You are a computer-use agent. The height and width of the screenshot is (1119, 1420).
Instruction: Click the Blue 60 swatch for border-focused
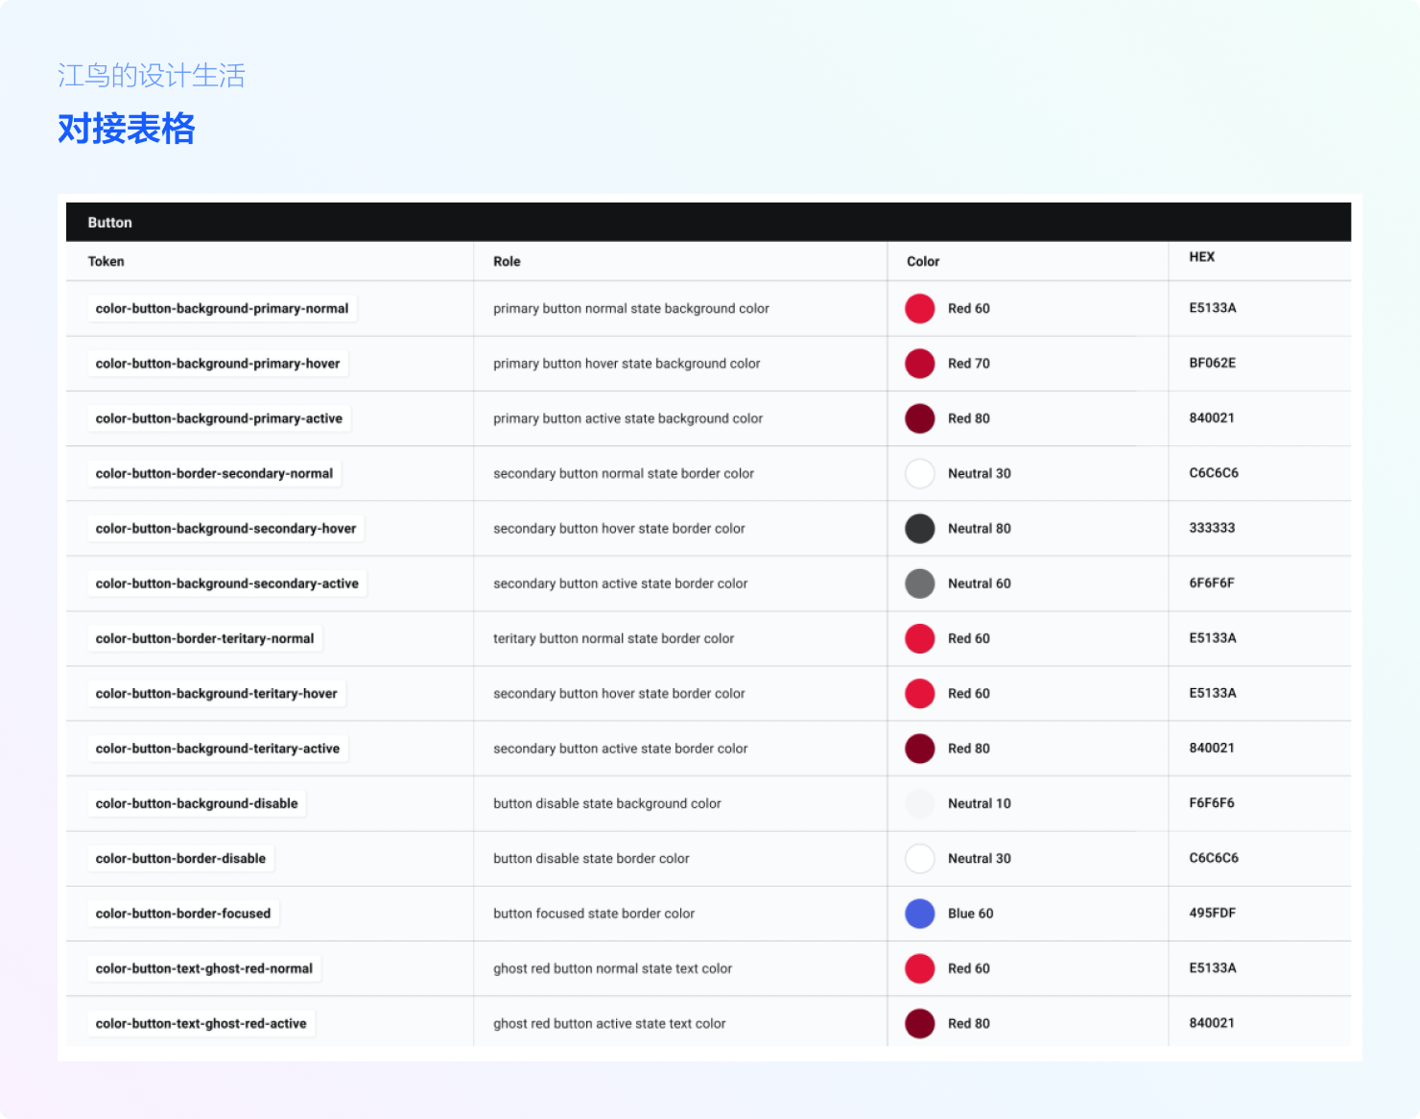(x=919, y=913)
